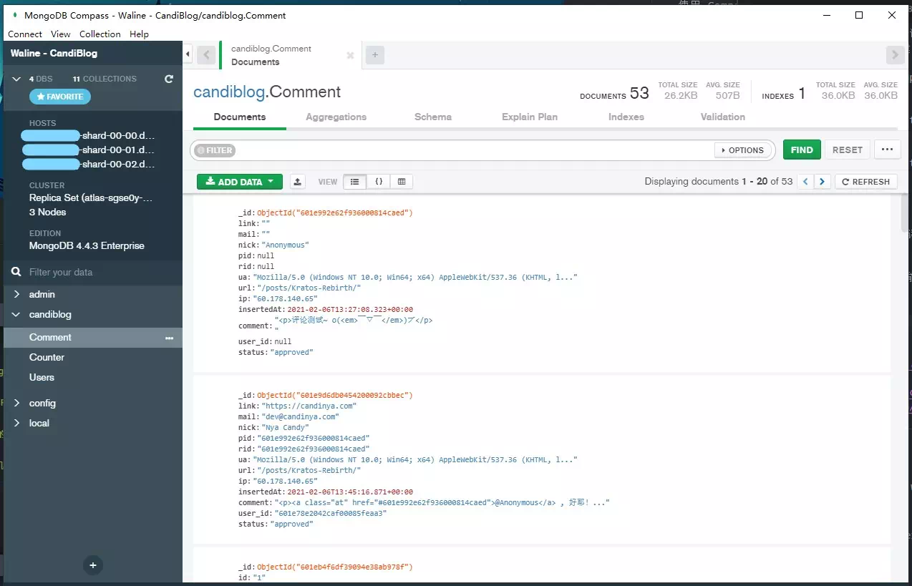The height and width of the screenshot is (586, 912).
Task: Click the candiblog breadcrumb link
Action: click(228, 92)
